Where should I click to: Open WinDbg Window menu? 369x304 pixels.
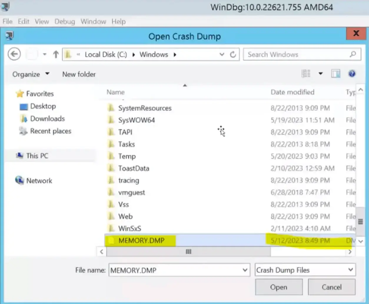(x=93, y=22)
